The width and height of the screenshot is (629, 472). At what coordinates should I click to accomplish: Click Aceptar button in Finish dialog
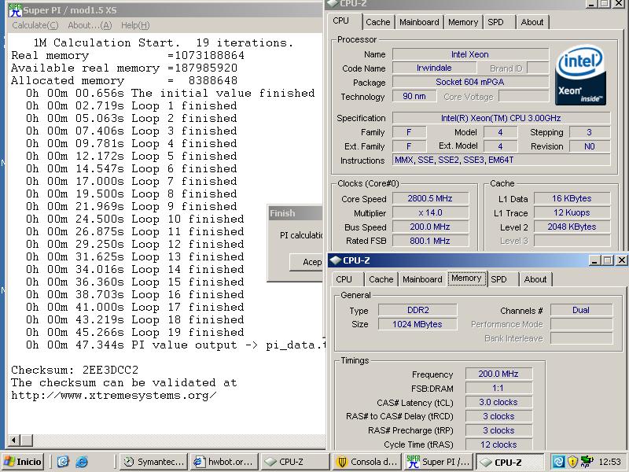tap(307, 262)
